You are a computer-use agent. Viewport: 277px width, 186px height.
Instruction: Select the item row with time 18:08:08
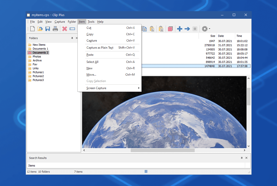coord(196,49)
